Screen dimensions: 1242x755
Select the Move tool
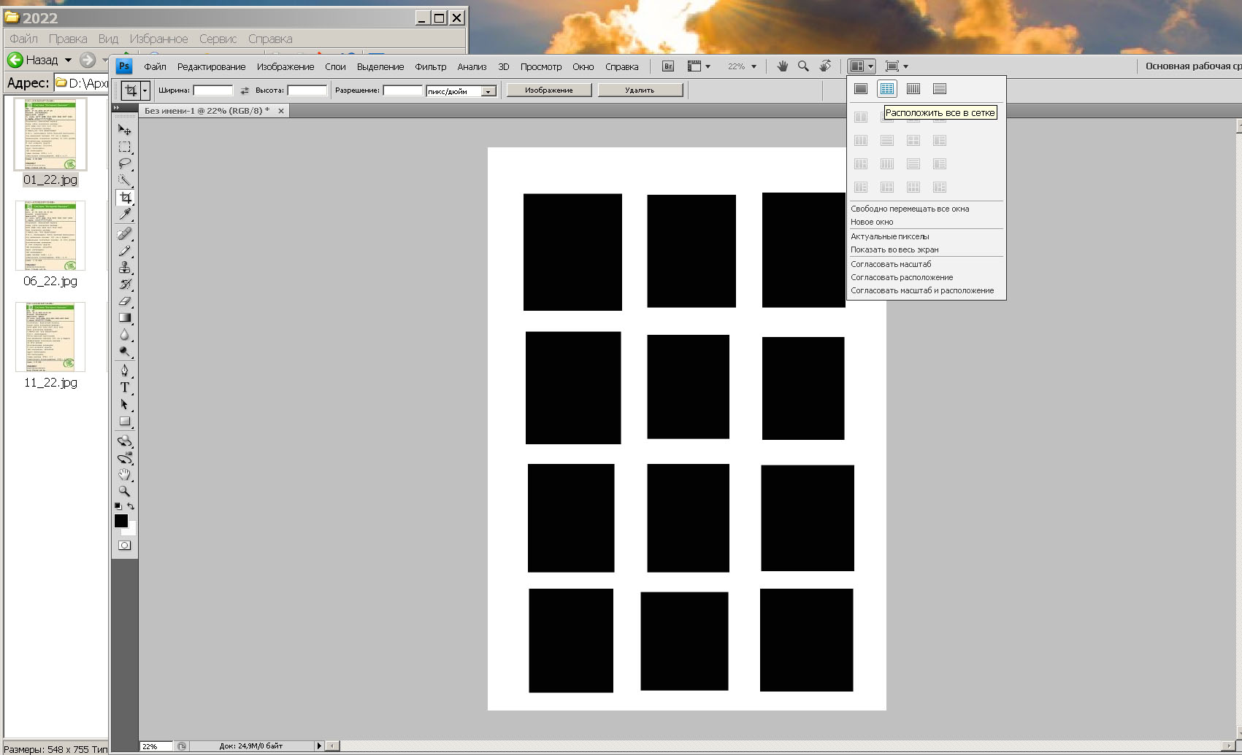pyautogui.click(x=124, y=130)
